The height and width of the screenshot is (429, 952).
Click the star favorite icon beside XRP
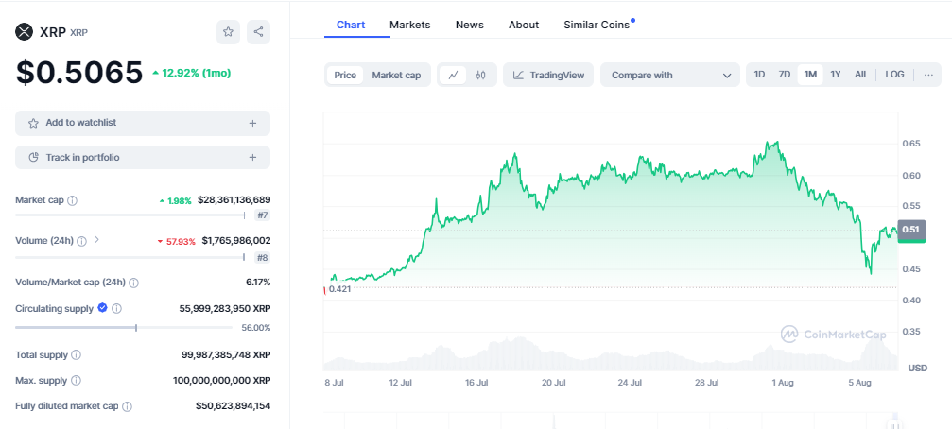click(228, 32)
